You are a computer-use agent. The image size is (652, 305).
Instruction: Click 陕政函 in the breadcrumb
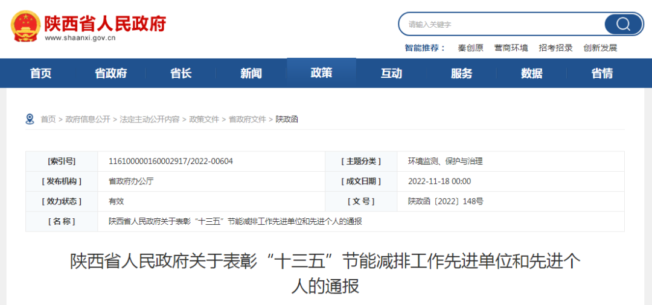(x=287, y=119)
